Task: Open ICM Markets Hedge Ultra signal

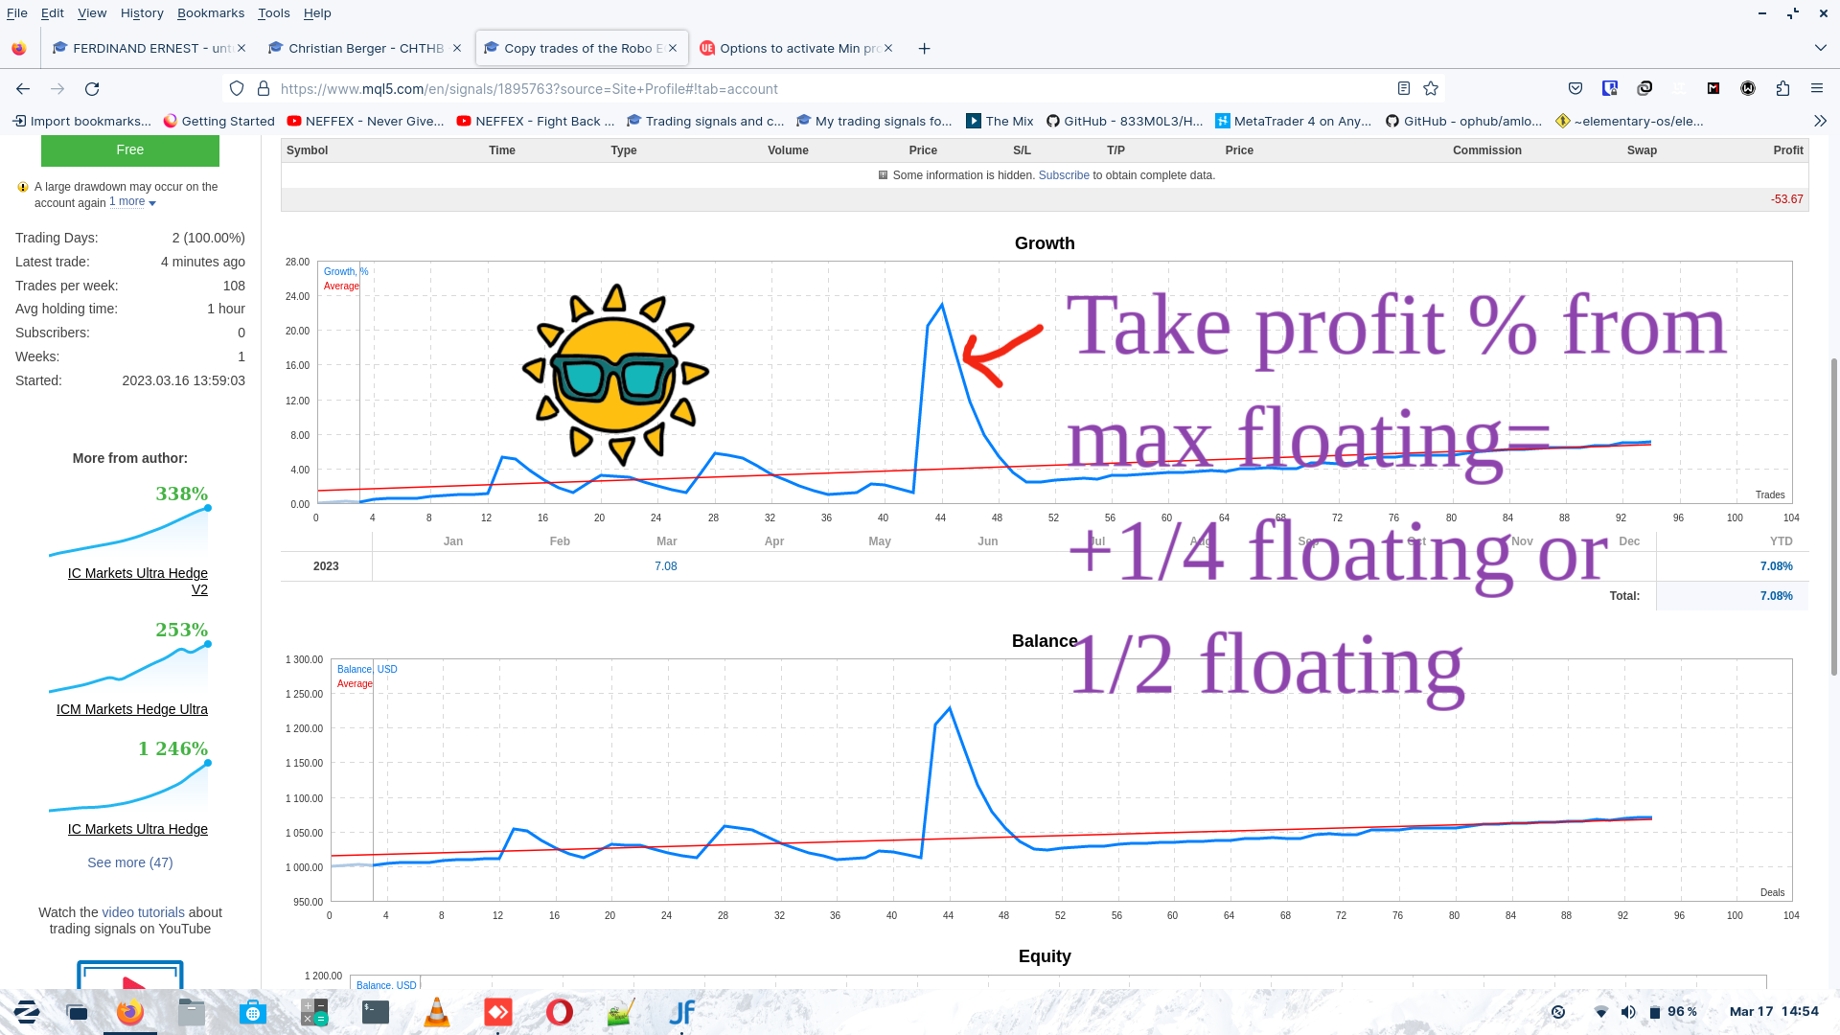Action: [132, 709]
